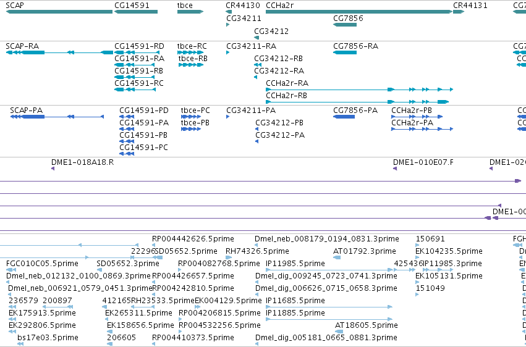Select the EK158656.5prime EST
Image resolution: width=526 pixels, height=347 pixels.
[109, 332]
